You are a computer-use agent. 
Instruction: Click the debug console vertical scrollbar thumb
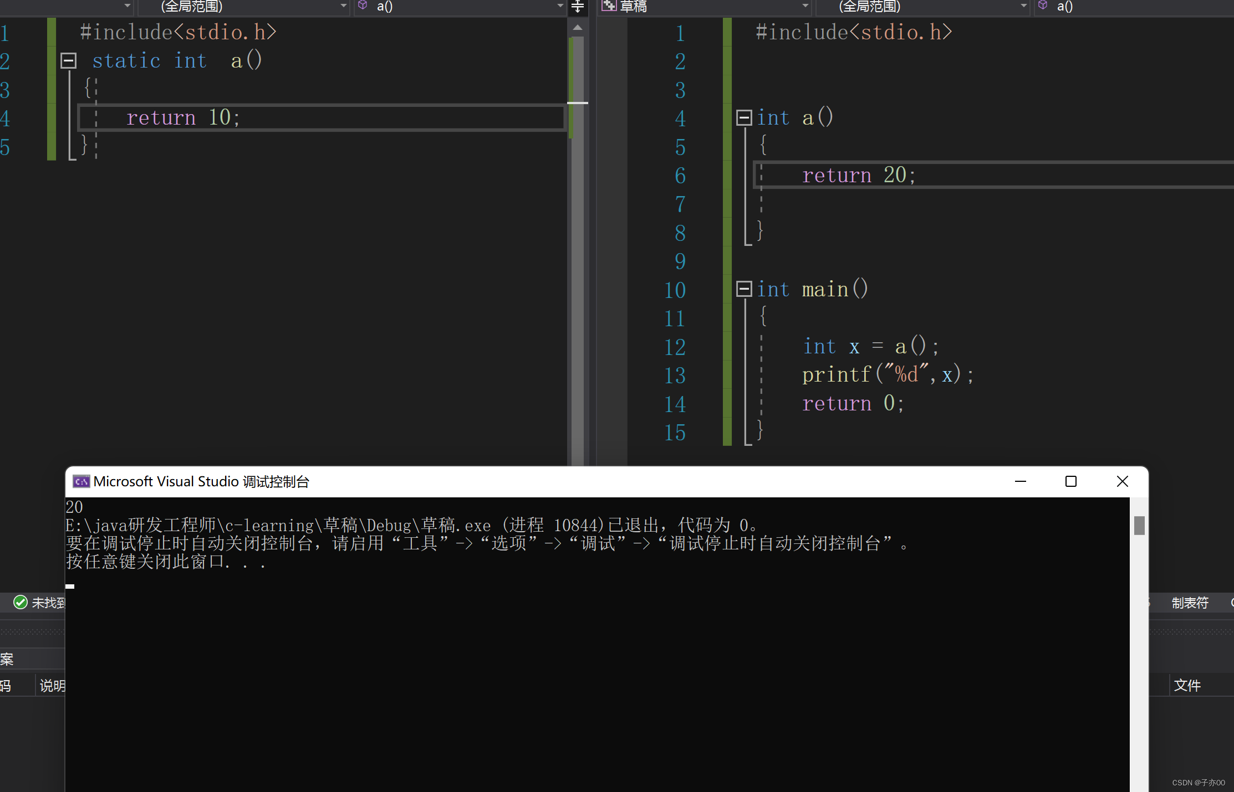[1139, 525]
